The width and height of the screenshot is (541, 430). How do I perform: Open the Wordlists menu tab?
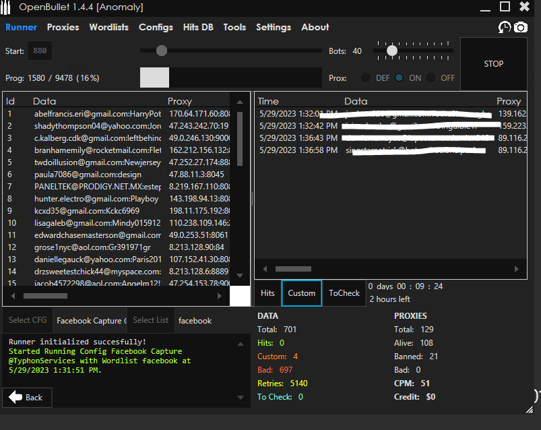click(x=108, y=28)
